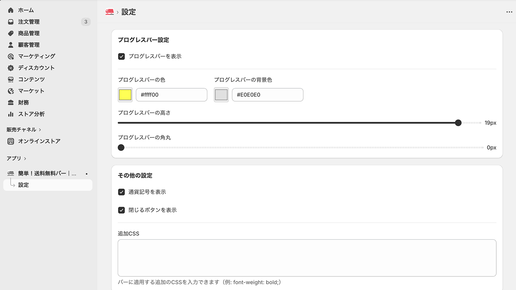The image size is (516, 290).
Task: Click the Products tag icon
Action: click(x=11, y=34)
